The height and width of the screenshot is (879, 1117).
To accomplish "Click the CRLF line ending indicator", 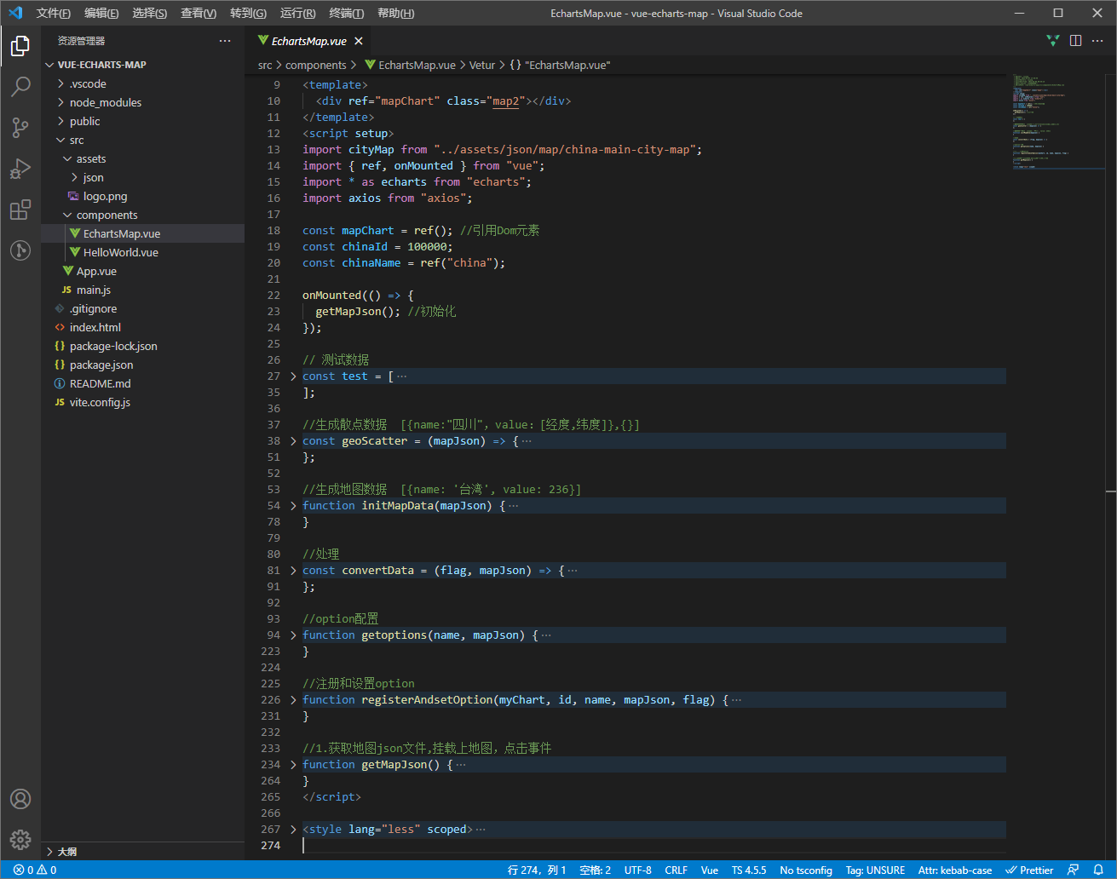I will click(676, 870).
